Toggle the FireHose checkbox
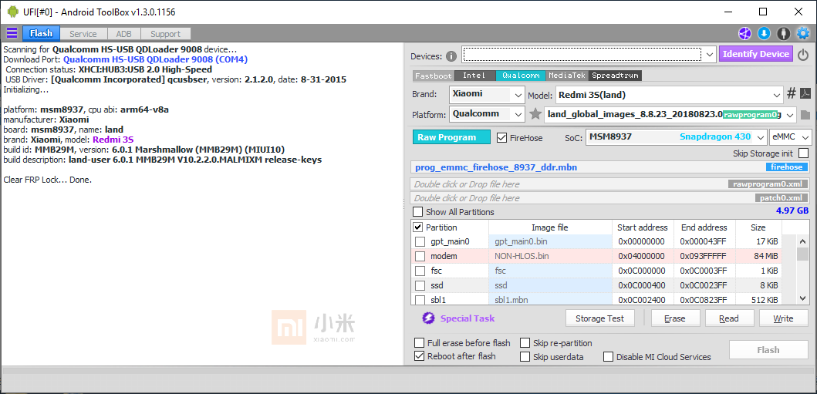 (502, 137)
